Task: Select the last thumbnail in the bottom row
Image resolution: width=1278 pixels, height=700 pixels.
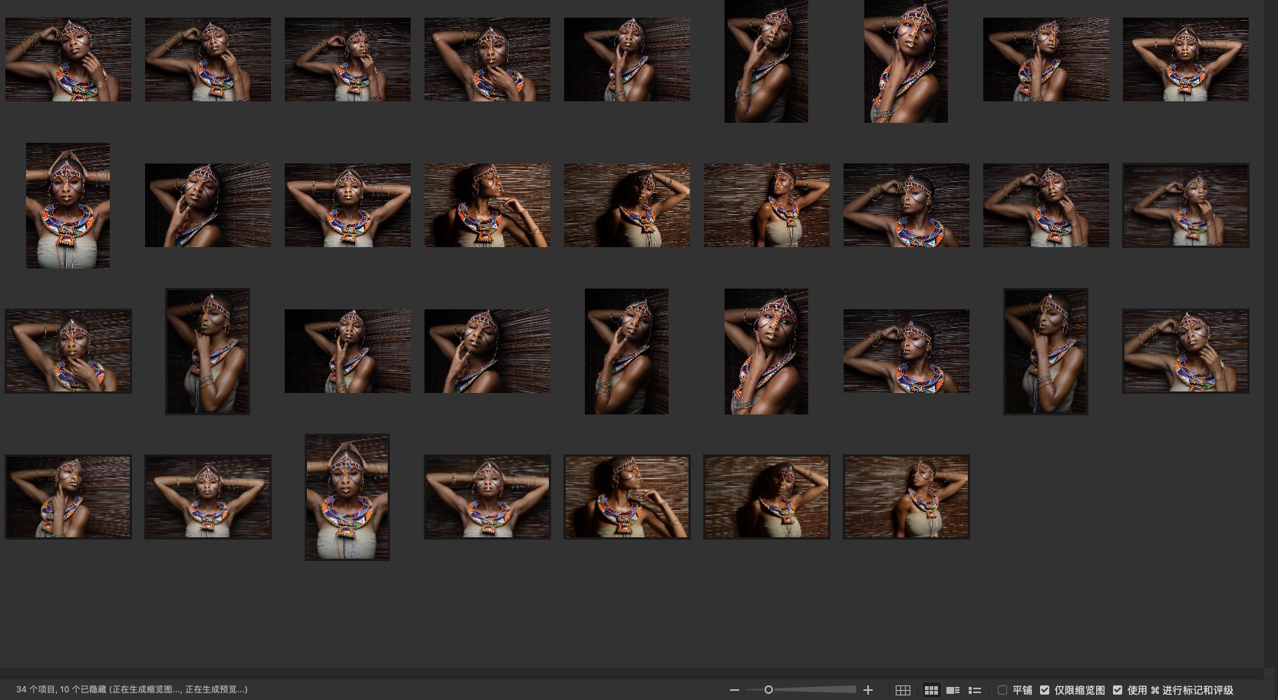Action: [x=906, y=497]
